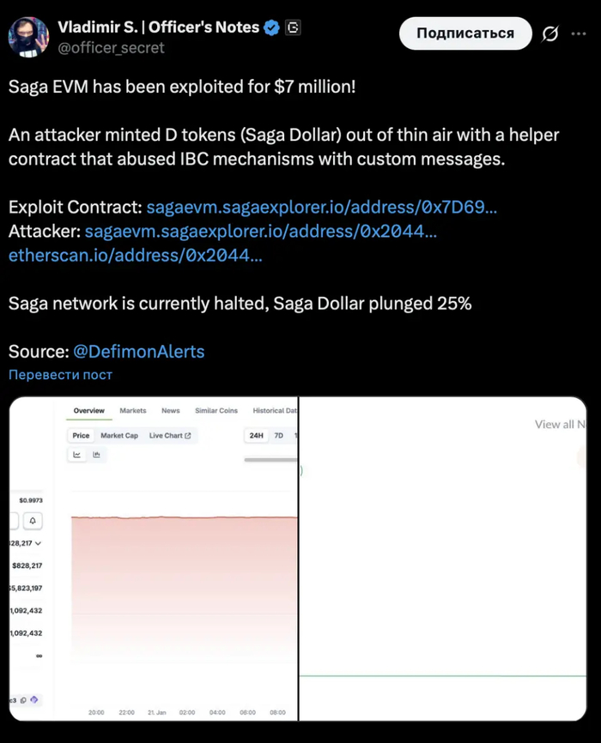Click the bell alert icon in chart
This screenshot has width=601, height=743.
point(33,521)
